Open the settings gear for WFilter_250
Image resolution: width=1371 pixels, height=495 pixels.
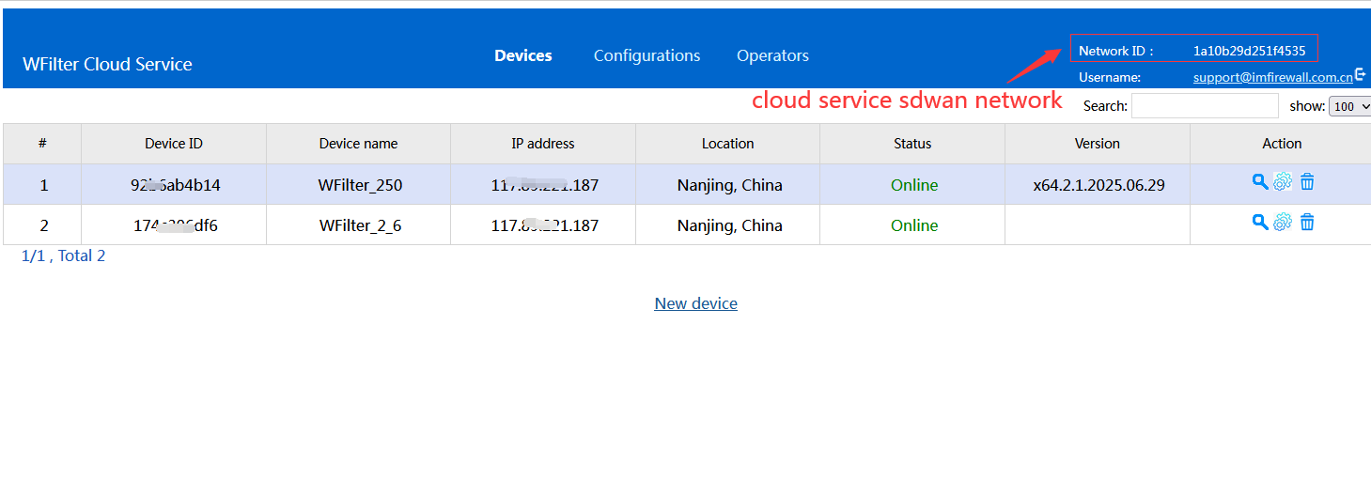(x=1283, y=182)
